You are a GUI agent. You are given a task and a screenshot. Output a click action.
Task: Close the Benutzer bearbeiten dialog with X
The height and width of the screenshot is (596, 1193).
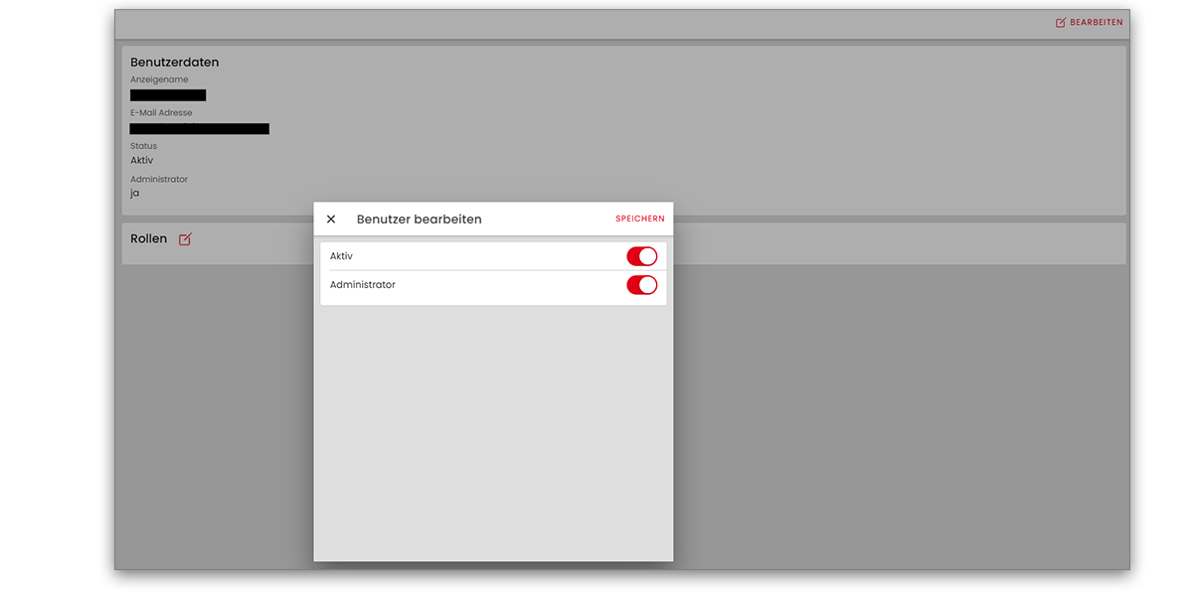[331, 220]
